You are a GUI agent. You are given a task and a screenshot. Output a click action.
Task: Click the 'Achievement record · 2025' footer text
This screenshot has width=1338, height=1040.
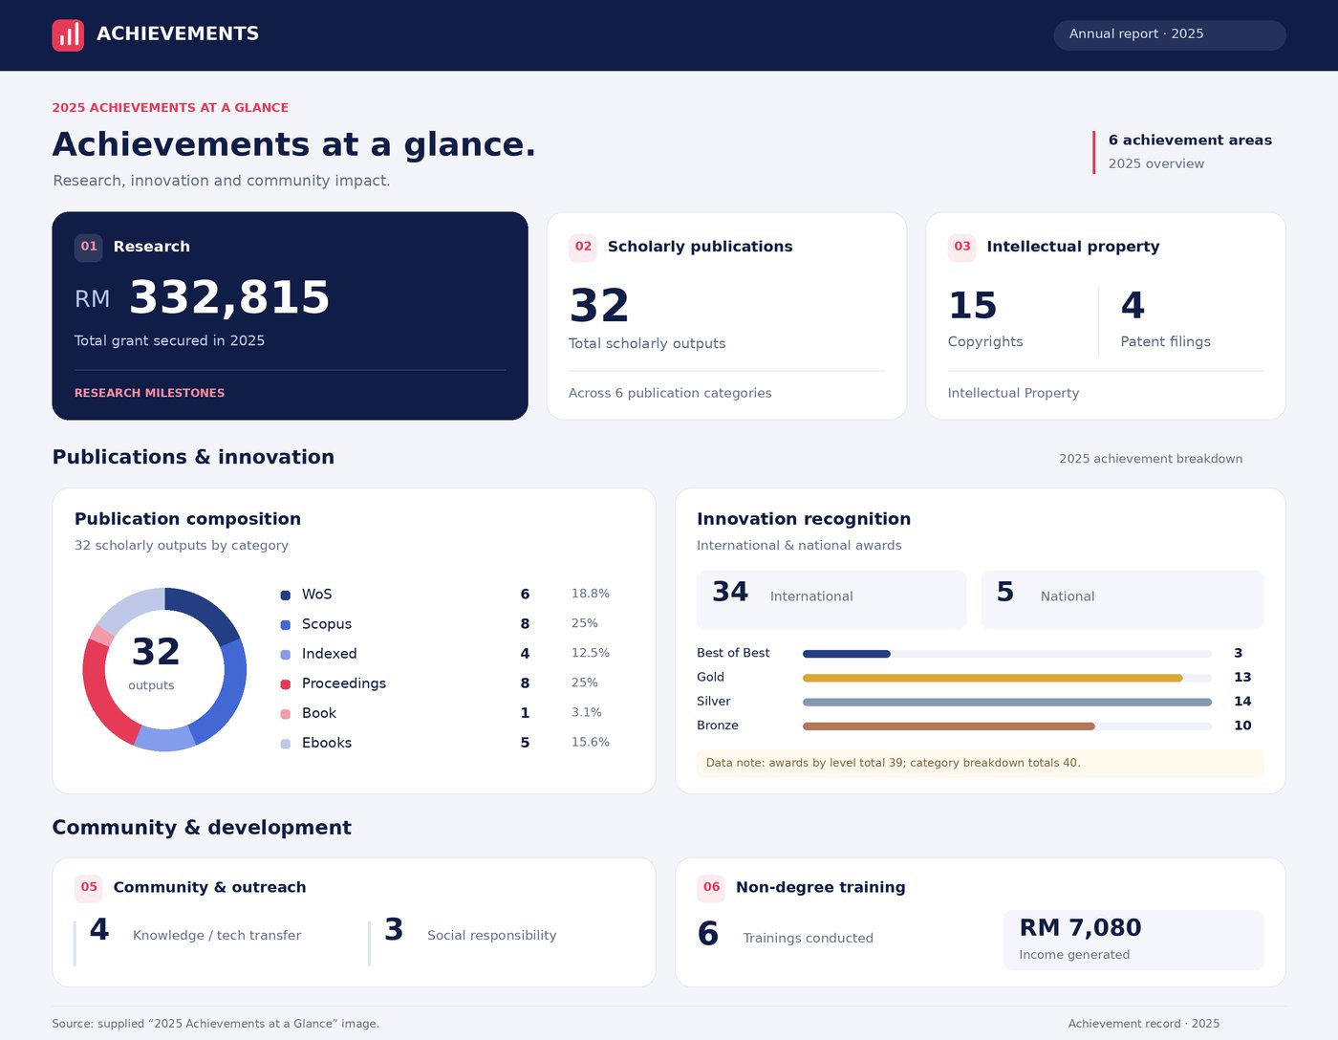[1144, 1024]
